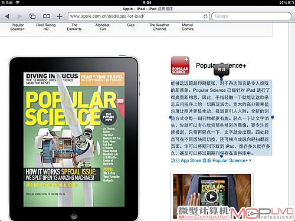Tap the plus (add bookmark) icon
This screenshot has height=221, width=295.
coord(60,16)
